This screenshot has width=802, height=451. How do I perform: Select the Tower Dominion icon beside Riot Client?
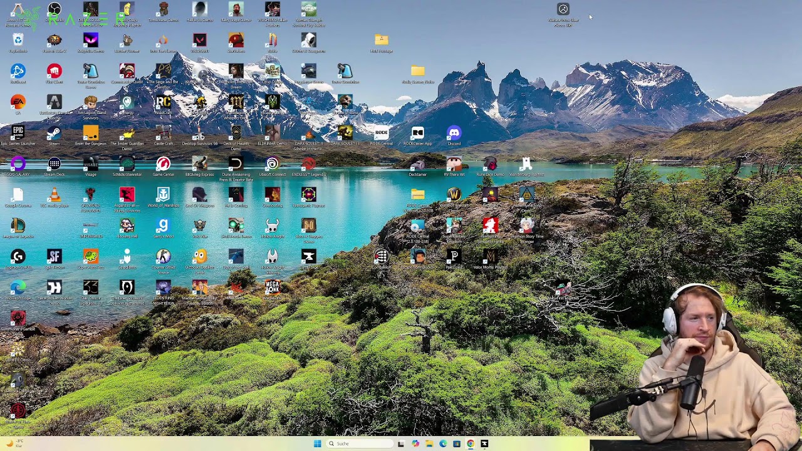91,71
